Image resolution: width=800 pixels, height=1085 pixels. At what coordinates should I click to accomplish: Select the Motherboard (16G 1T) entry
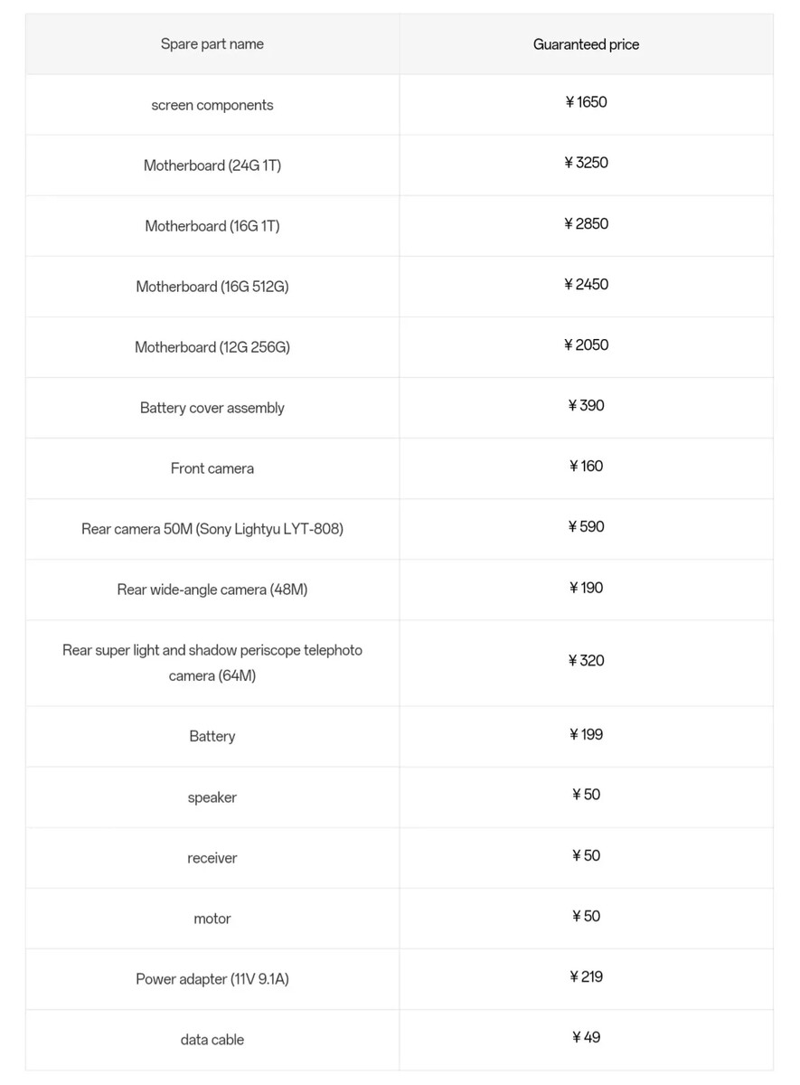click(x=212, y=226)
